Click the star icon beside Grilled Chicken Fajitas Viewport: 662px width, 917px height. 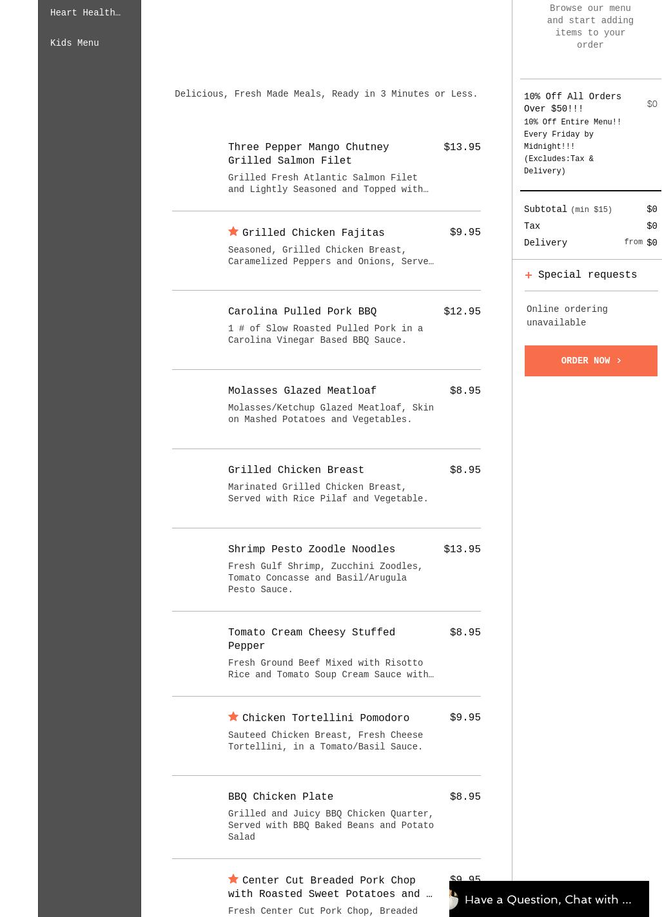click(233, 231)
